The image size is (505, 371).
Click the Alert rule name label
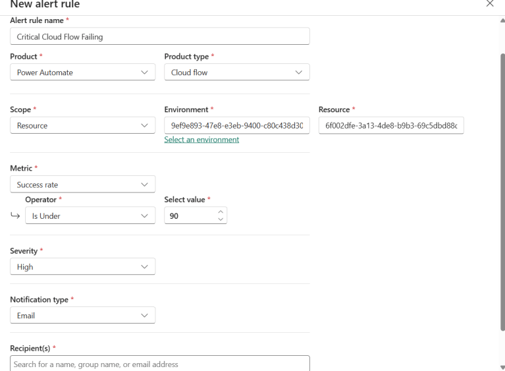[37, 20]
